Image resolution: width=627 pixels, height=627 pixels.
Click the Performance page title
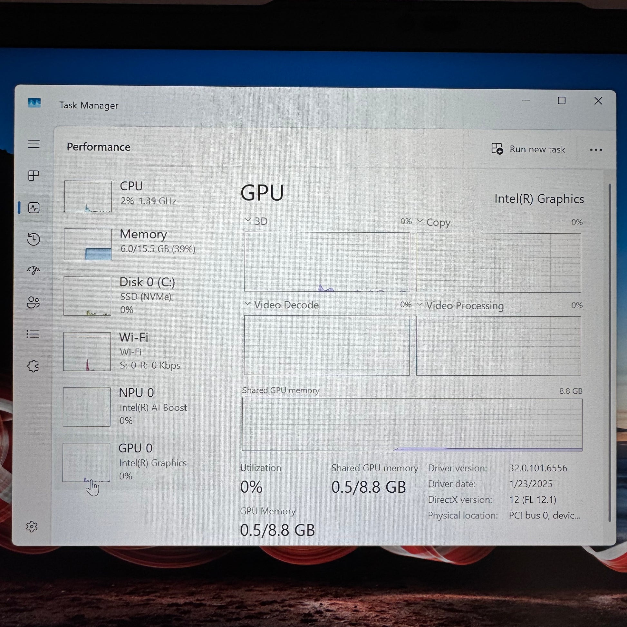pos(98,147)
